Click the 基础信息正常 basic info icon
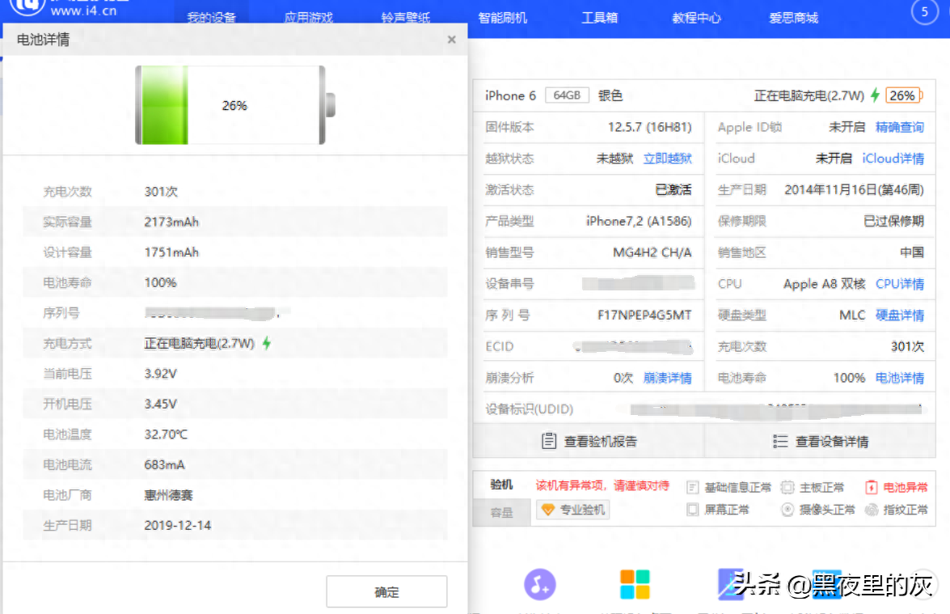950x614 pixels. (691, 487)
